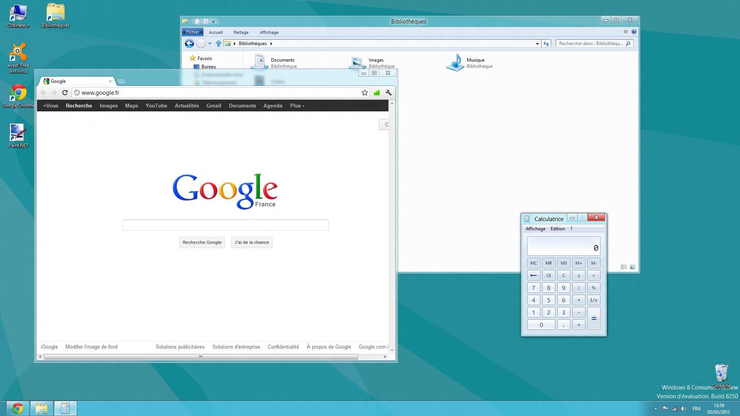Select avast! Free Antivirus desktop icon

point(18,58)
